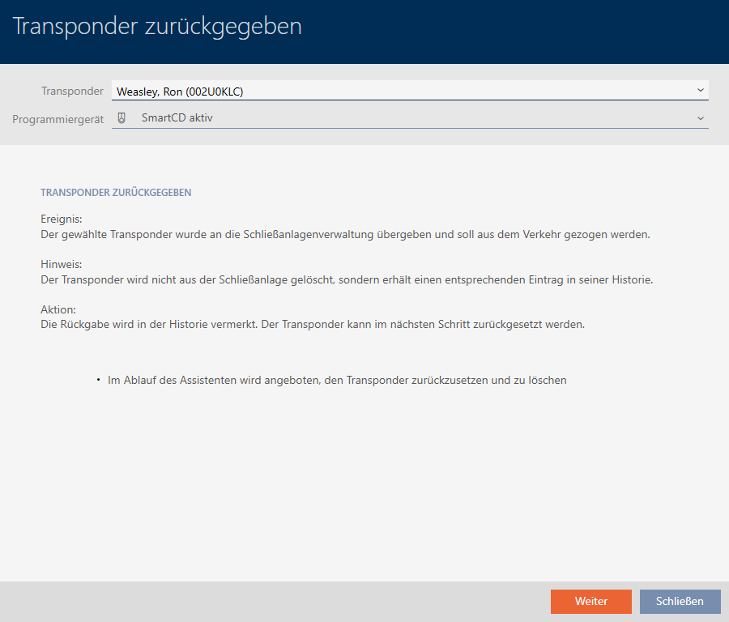This screenshot has width=729, height=622.
Task: Click the bullet point marker before 'Im Ablauf'
Action: click(97, 380)
